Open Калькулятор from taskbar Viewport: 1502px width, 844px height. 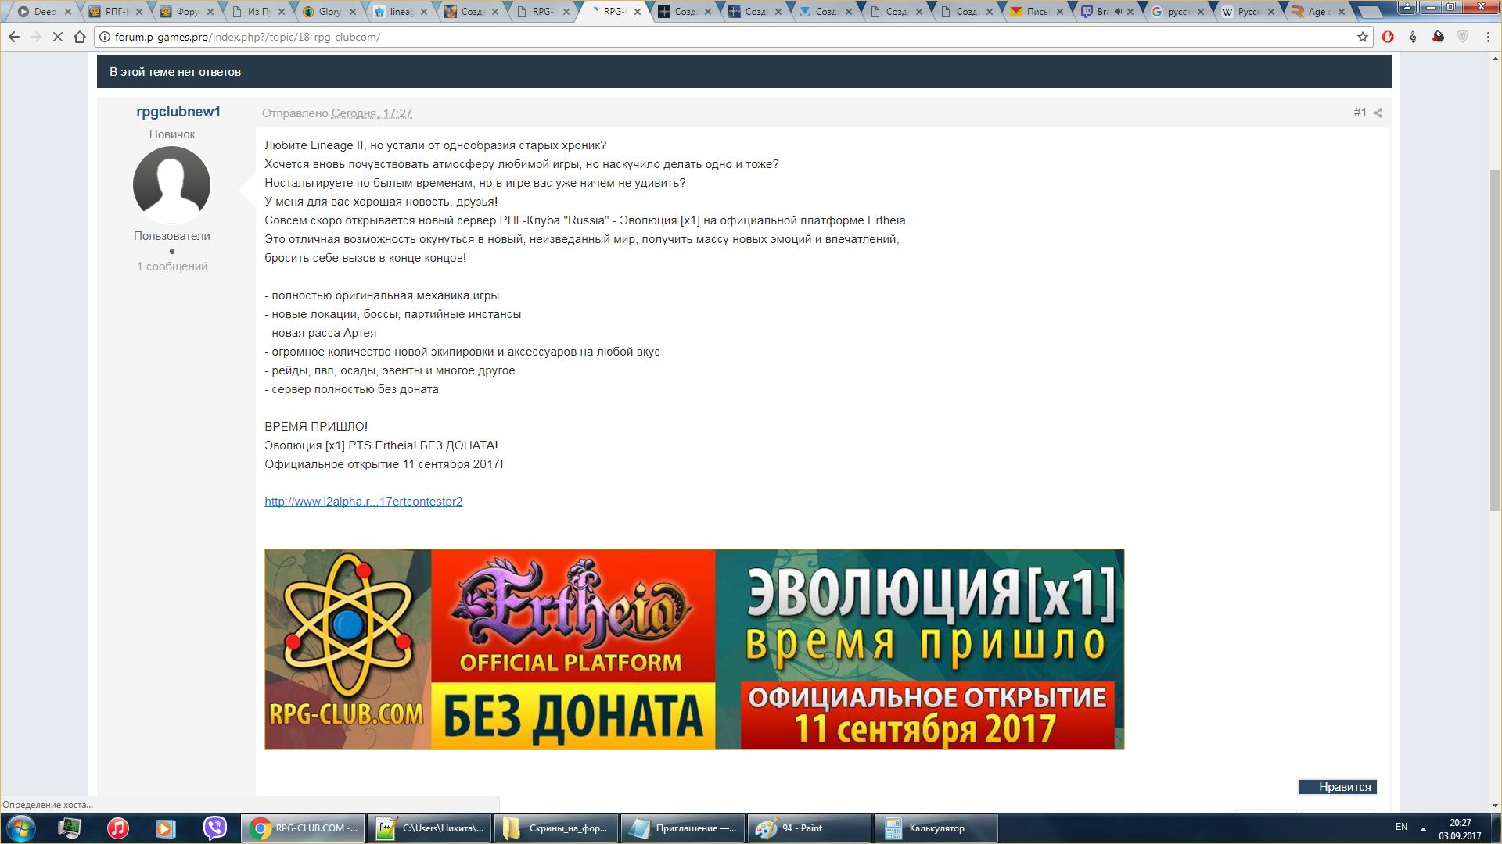tap(936, 828)
